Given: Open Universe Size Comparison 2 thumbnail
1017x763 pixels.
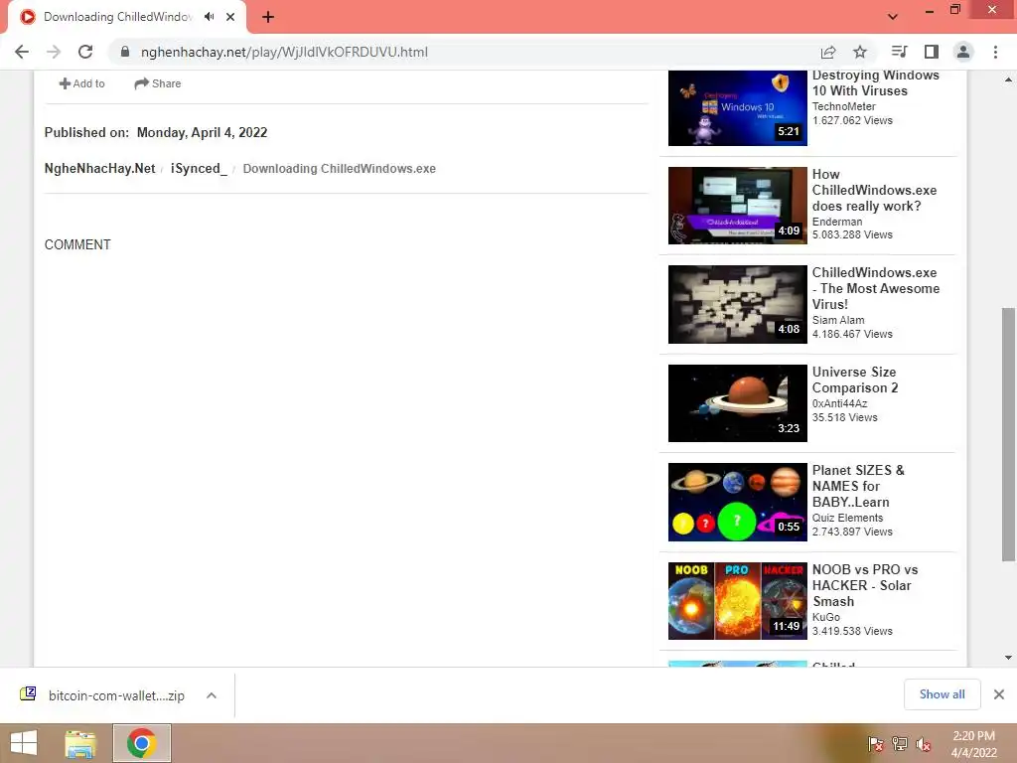Looking at the screenshot, I should pyautogui.click(x=738, y=403).
